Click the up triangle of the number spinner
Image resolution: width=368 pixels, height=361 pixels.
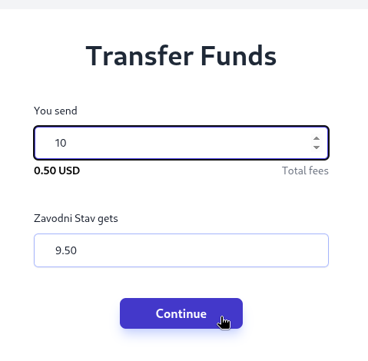(x=317, y=138)
